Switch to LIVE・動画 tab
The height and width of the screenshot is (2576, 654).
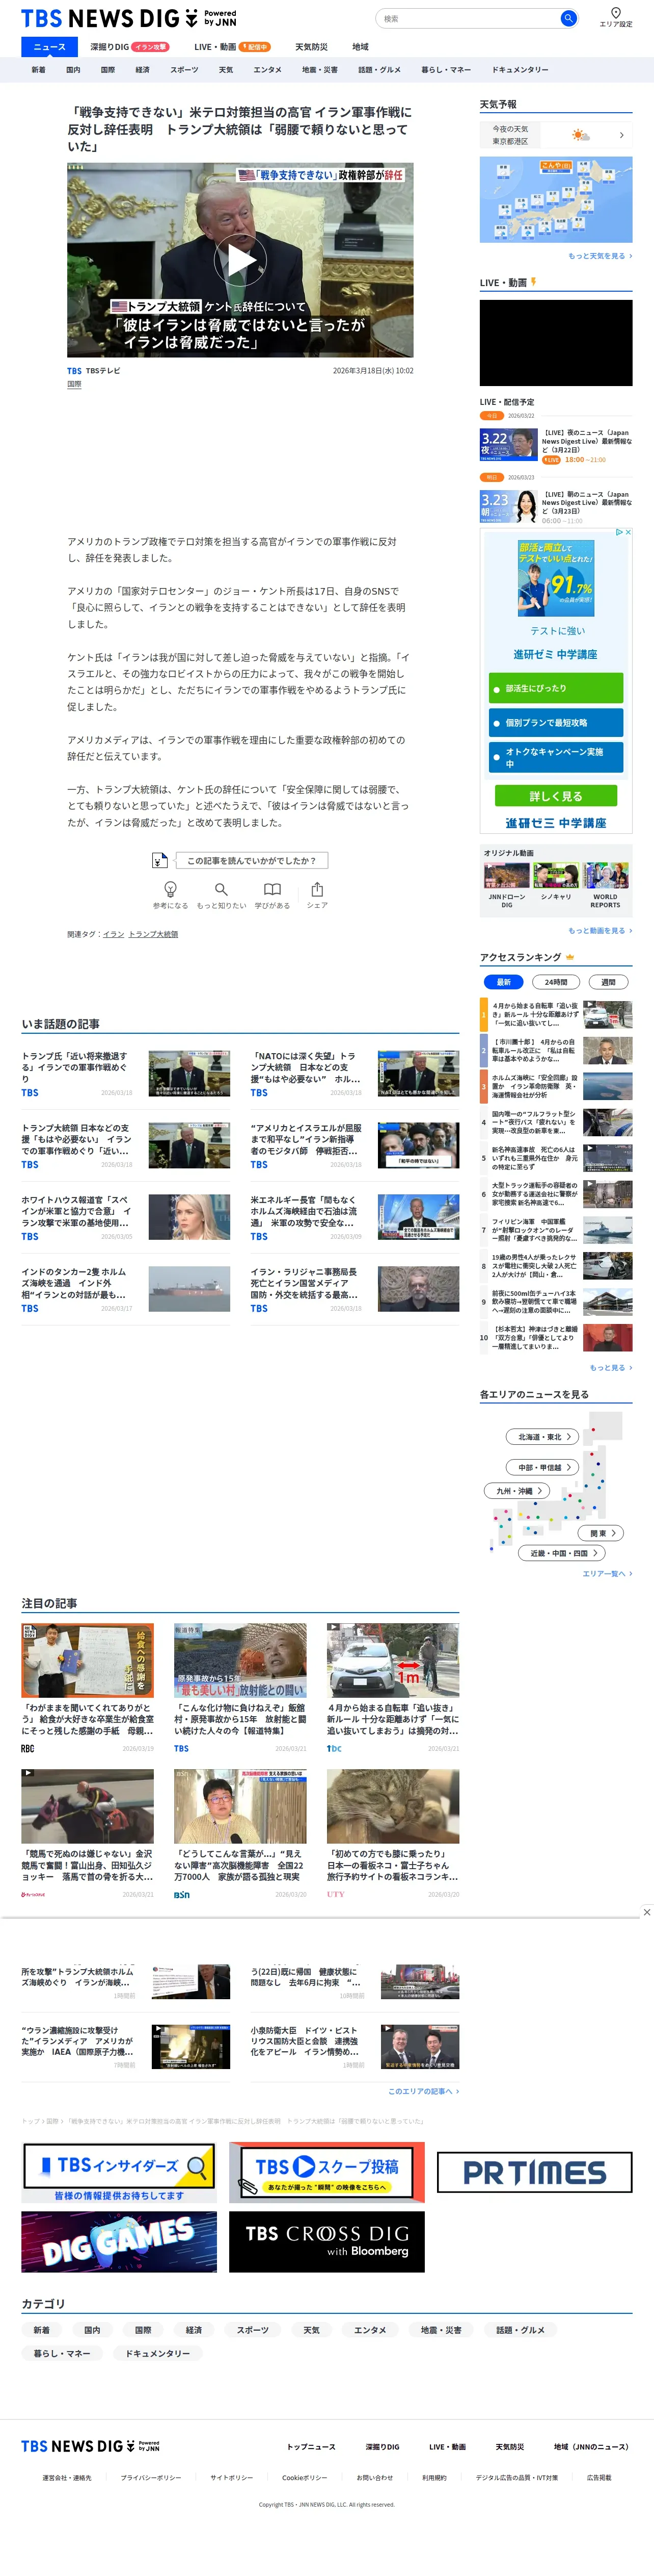232,47
